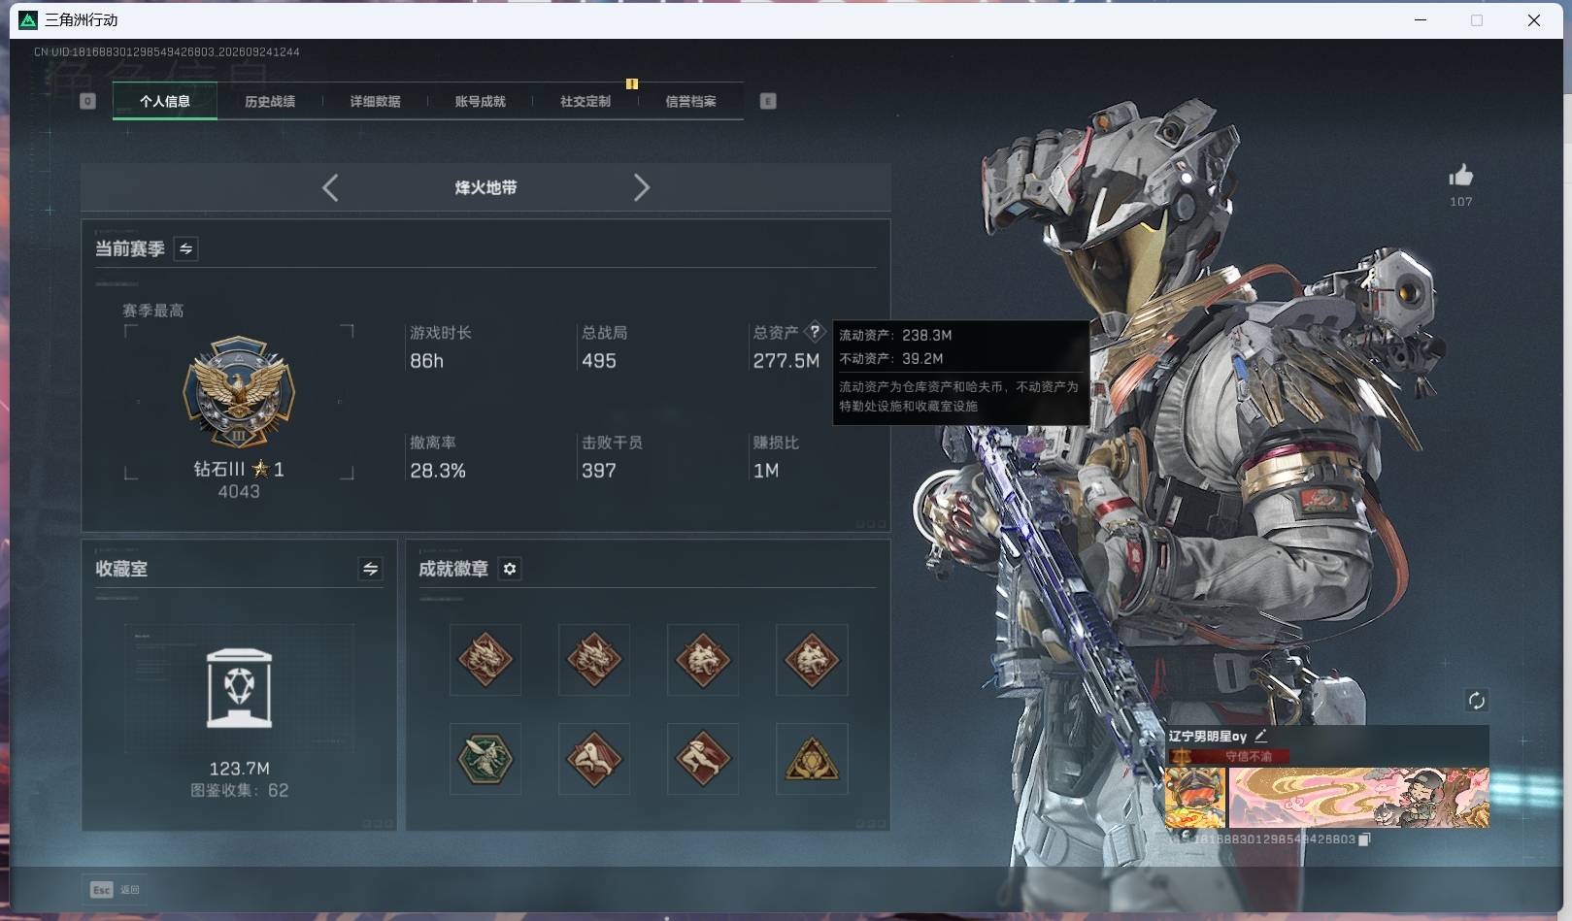Image resolution: width=1572 pixels, height=921 pixels.
Task: Click the pink profile banner image
Action: [1359, 798]
